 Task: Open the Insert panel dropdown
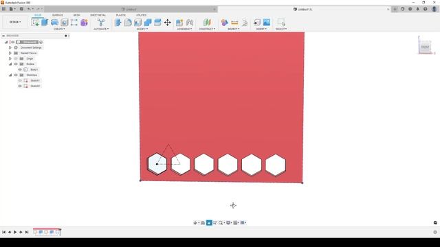[261, 29]
